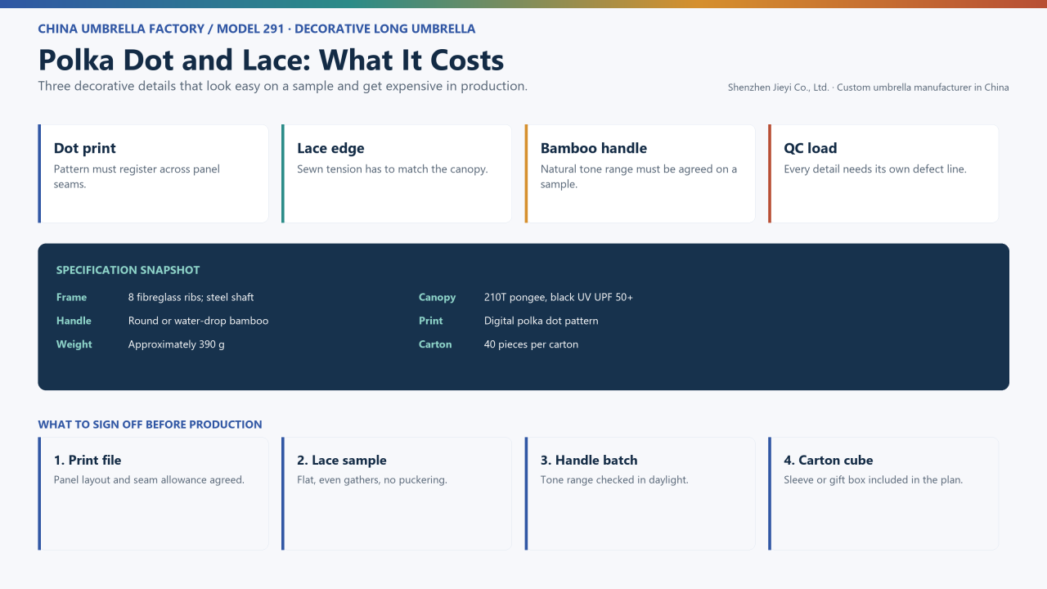Select the "Carton" specification label
The image size is (1047, 589).
(435, 344)
